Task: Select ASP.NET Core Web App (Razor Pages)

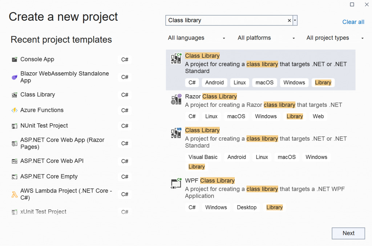Action: [62, 143]
